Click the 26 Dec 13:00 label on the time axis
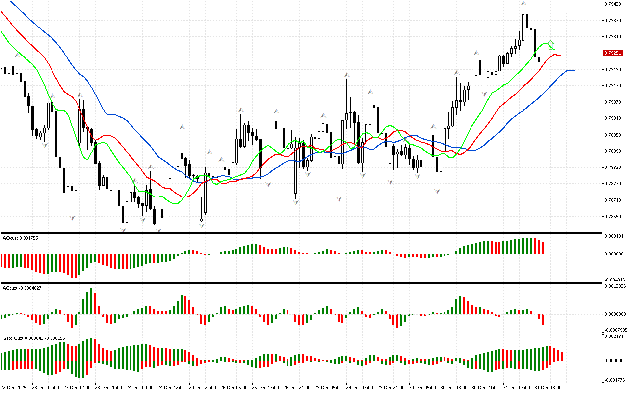 pos(265,387)
